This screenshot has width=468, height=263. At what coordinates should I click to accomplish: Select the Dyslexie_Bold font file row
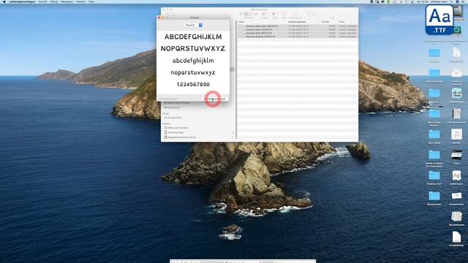click(x=298, y=33)
